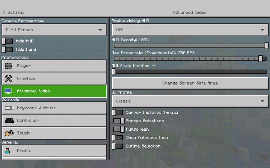Click the Graphics wrench tools icon

point(8,78)
